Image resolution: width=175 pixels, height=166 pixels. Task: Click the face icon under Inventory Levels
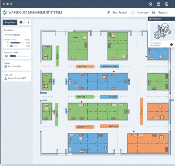coord(6,56)
